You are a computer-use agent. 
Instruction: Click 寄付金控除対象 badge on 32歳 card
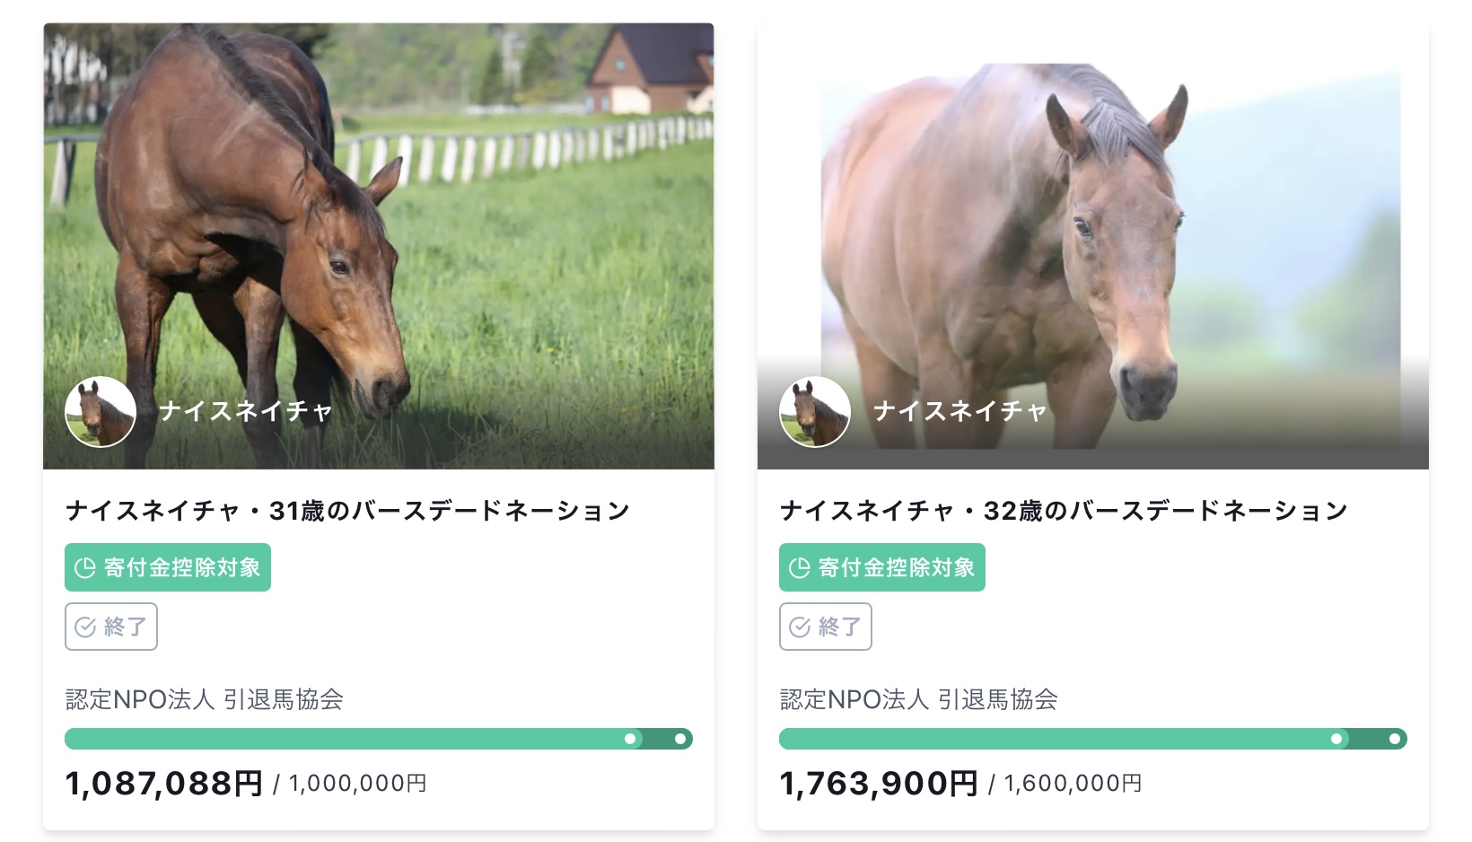[882, 567]
